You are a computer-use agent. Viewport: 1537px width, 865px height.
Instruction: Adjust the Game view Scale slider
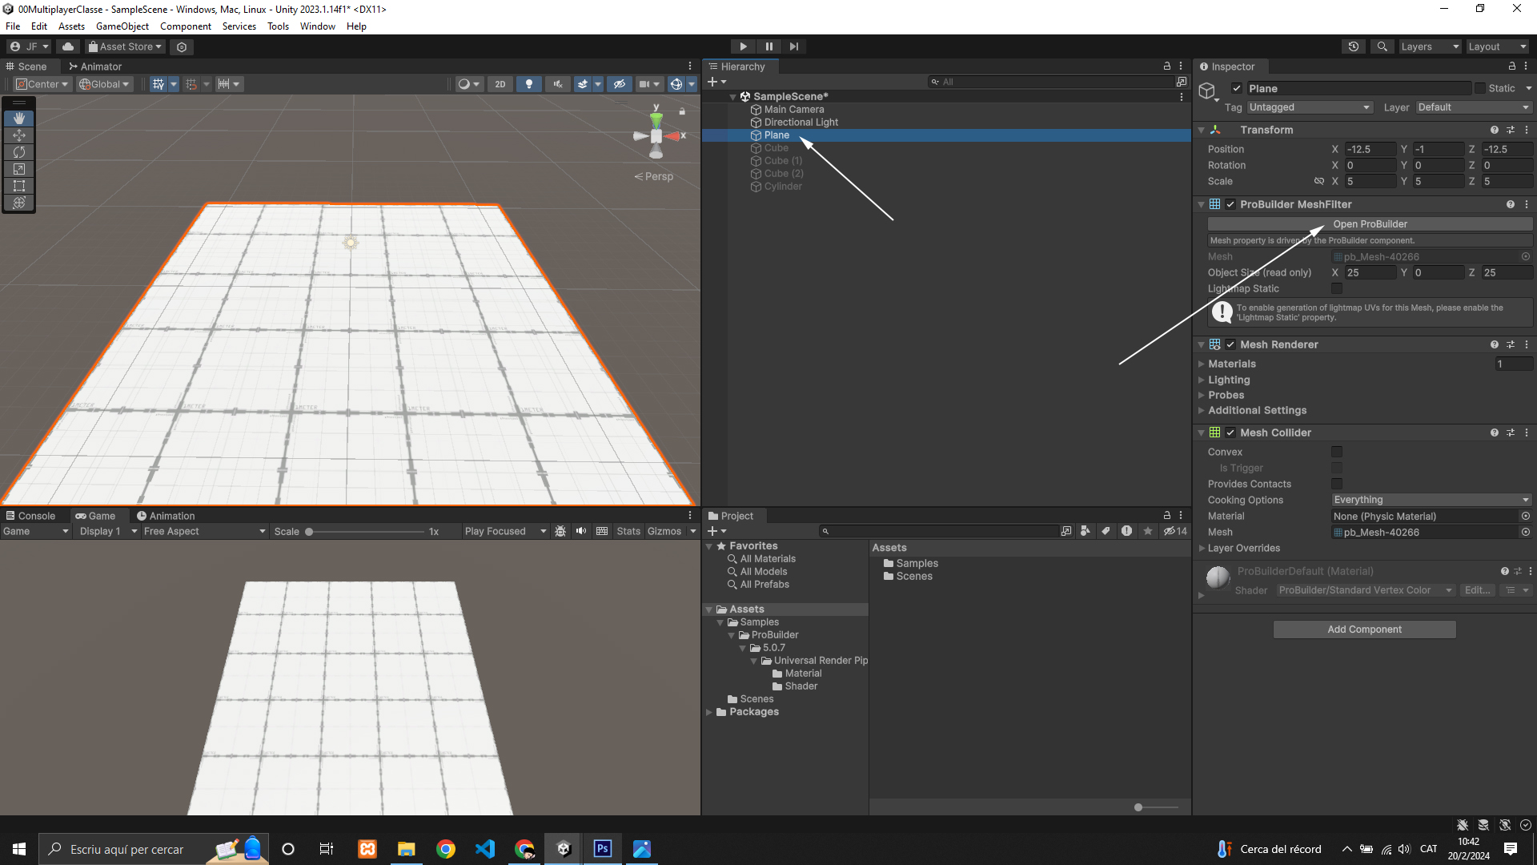(x=309, y=532)
